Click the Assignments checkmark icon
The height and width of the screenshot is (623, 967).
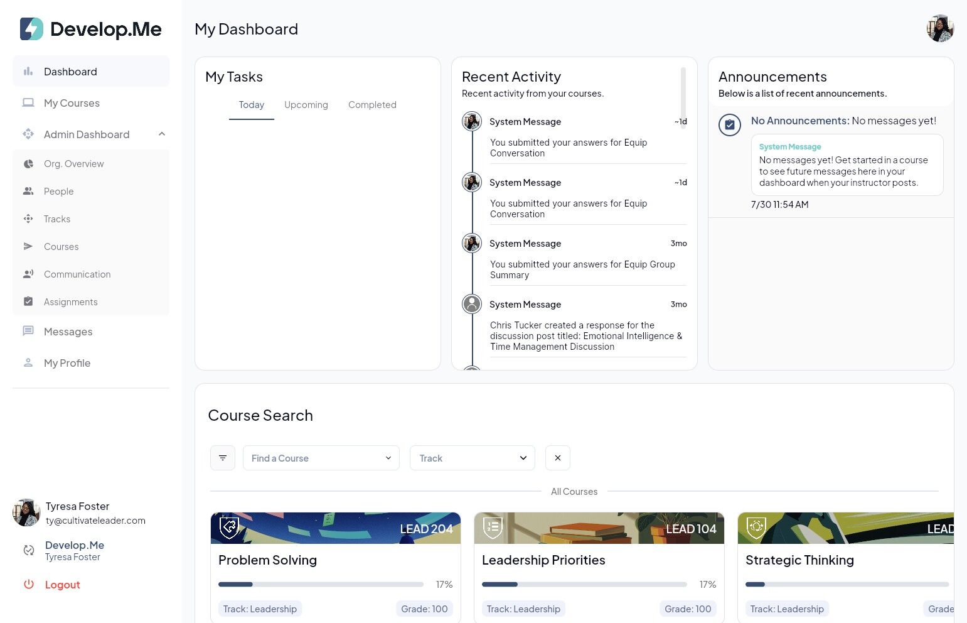point(28,302)
